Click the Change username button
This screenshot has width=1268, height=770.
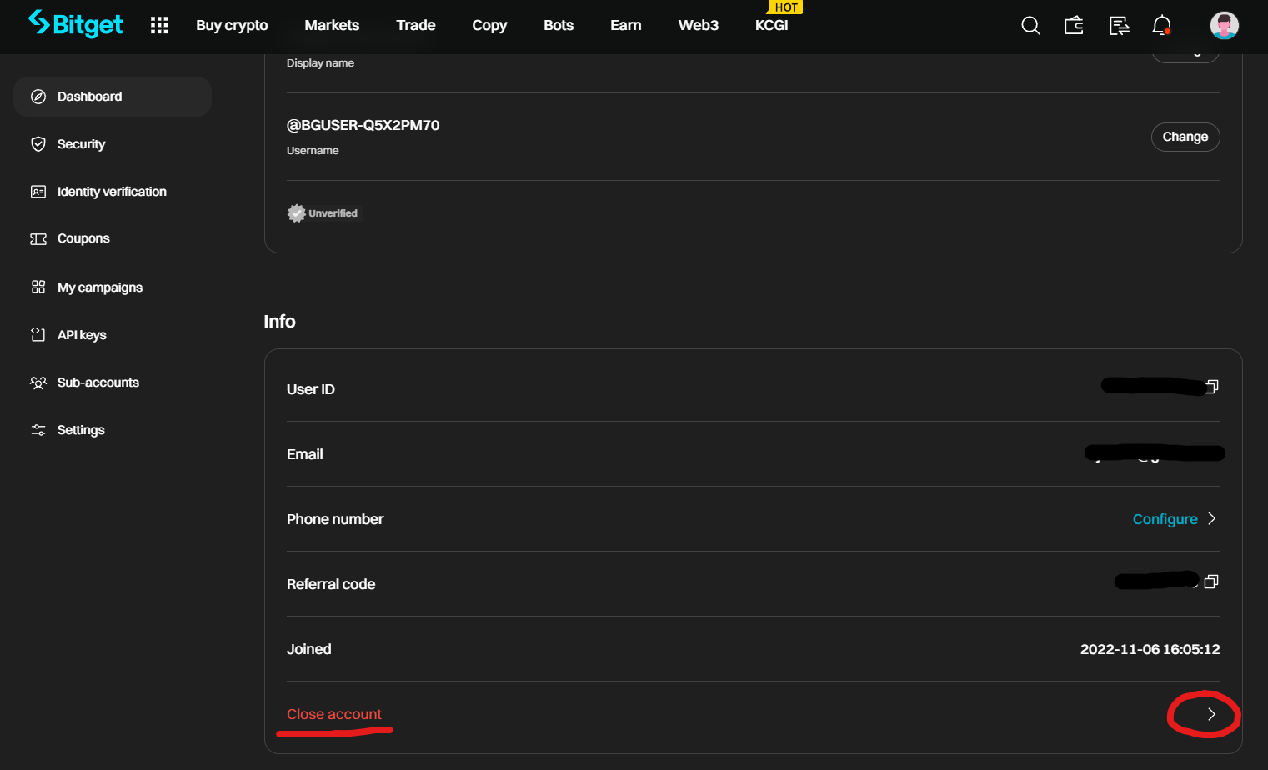click(1185, 137)
